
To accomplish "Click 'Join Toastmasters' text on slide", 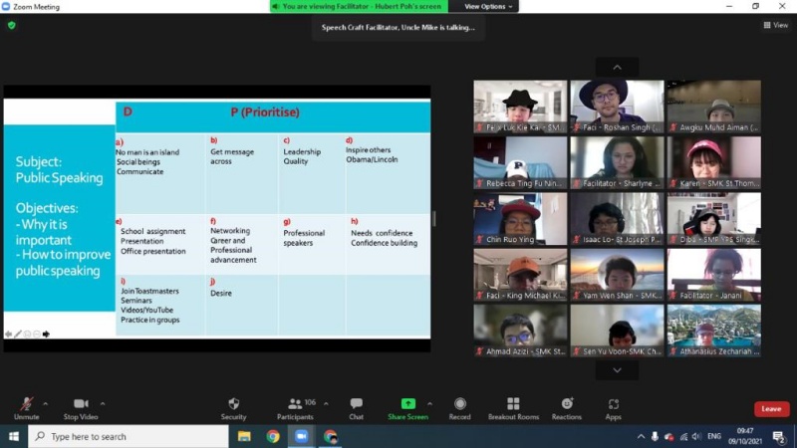I will 150,291.
